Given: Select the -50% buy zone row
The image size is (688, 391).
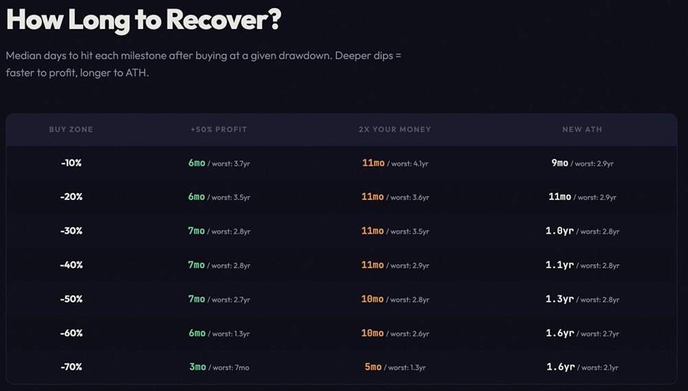Looking at the screenshot, I should (71, 299).
